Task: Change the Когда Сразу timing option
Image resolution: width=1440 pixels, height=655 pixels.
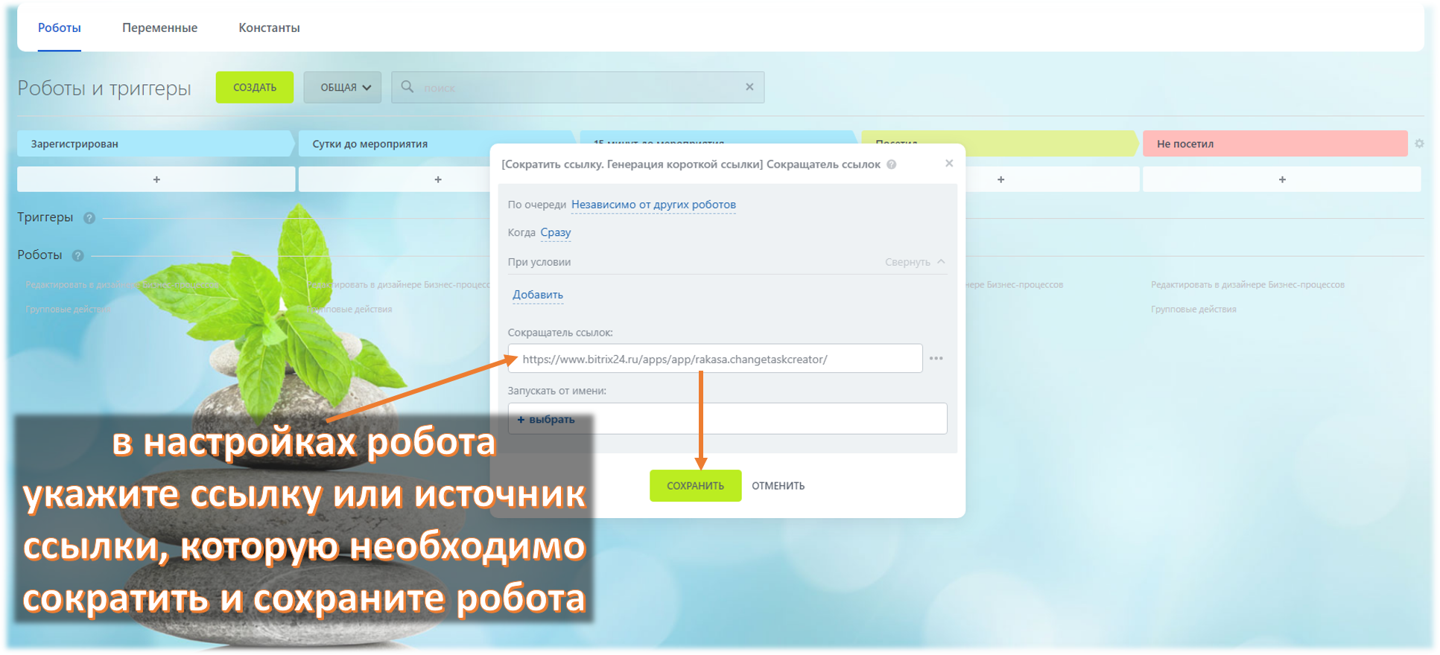Action: click(556, 232)
